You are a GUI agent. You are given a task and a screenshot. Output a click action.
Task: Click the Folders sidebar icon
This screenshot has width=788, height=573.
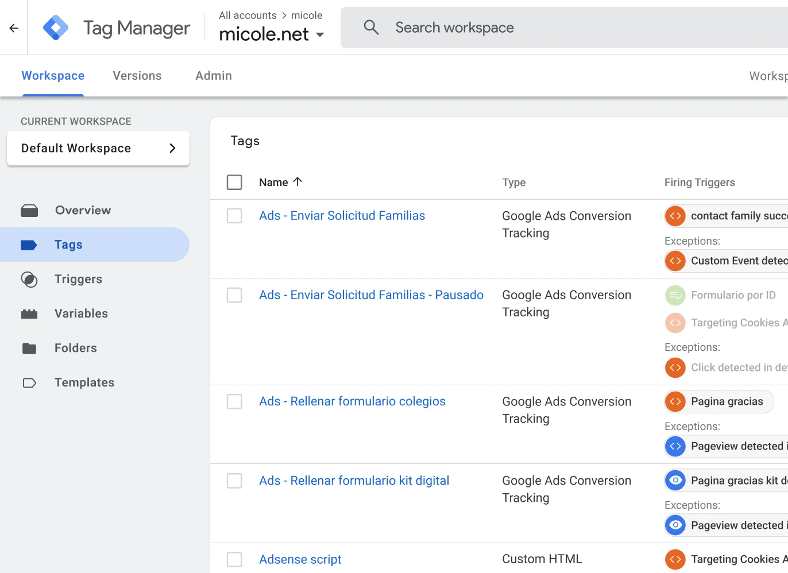[x=29, y=349]
